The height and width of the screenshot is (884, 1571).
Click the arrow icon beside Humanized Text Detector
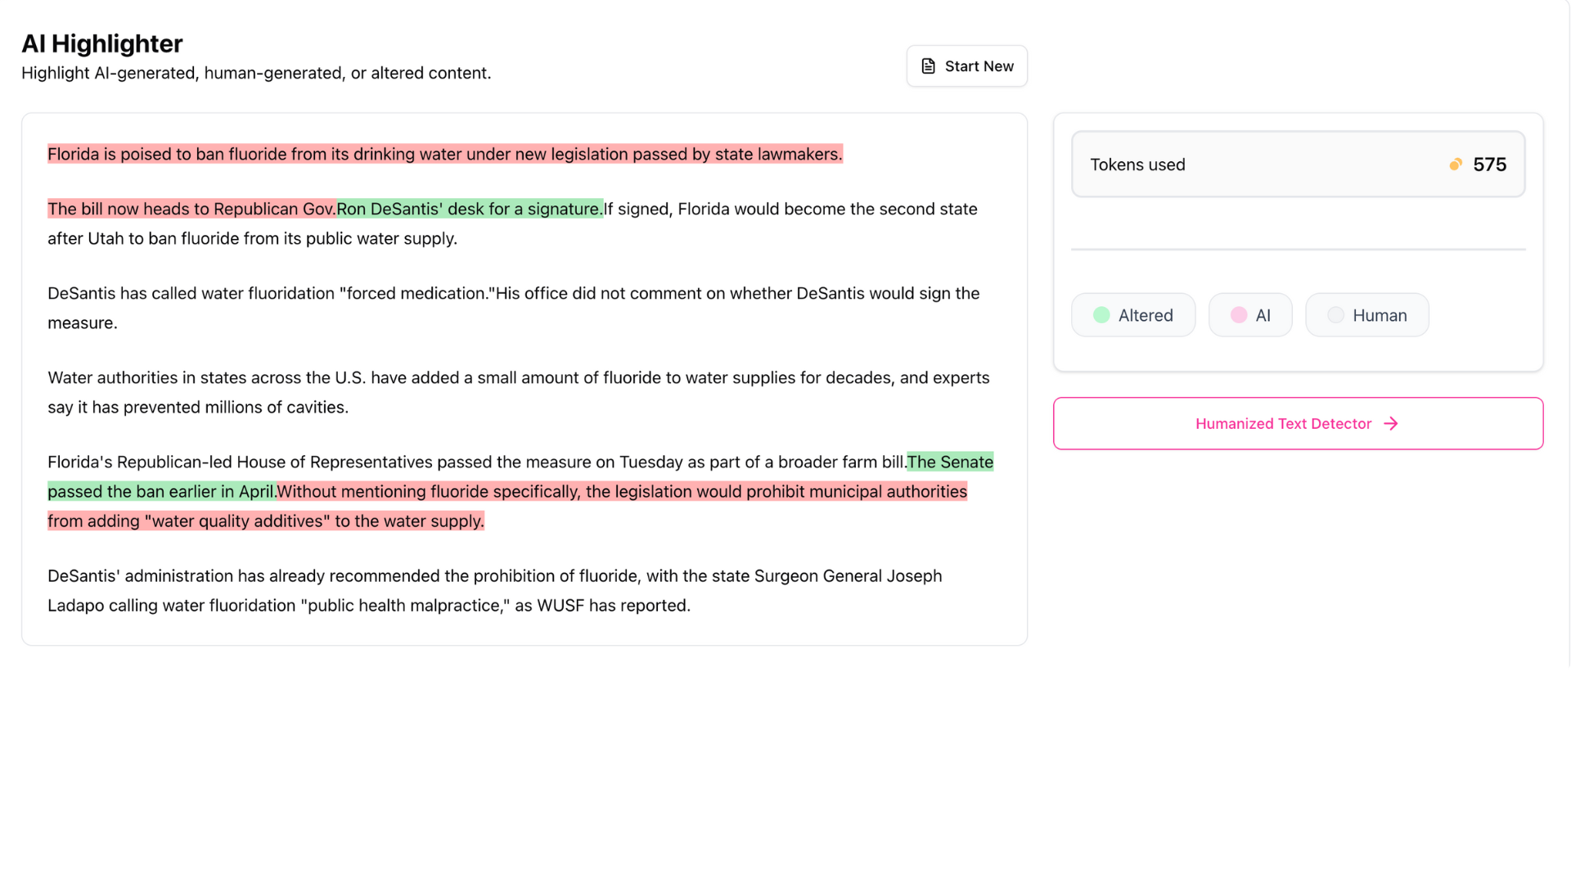pos(1391,424)
